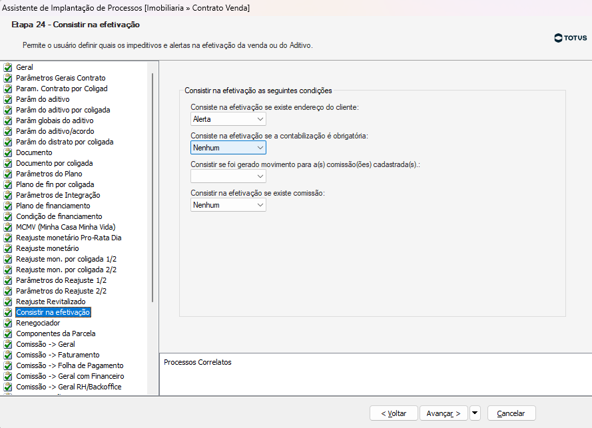Click checkmark icon next to Parâmetros de Integração
This screenshot has width=592, height=428.
pos(8,195)
